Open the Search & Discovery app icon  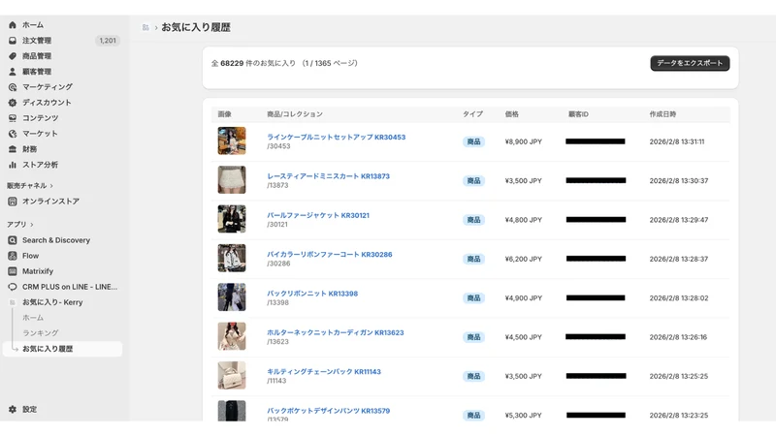13,240
